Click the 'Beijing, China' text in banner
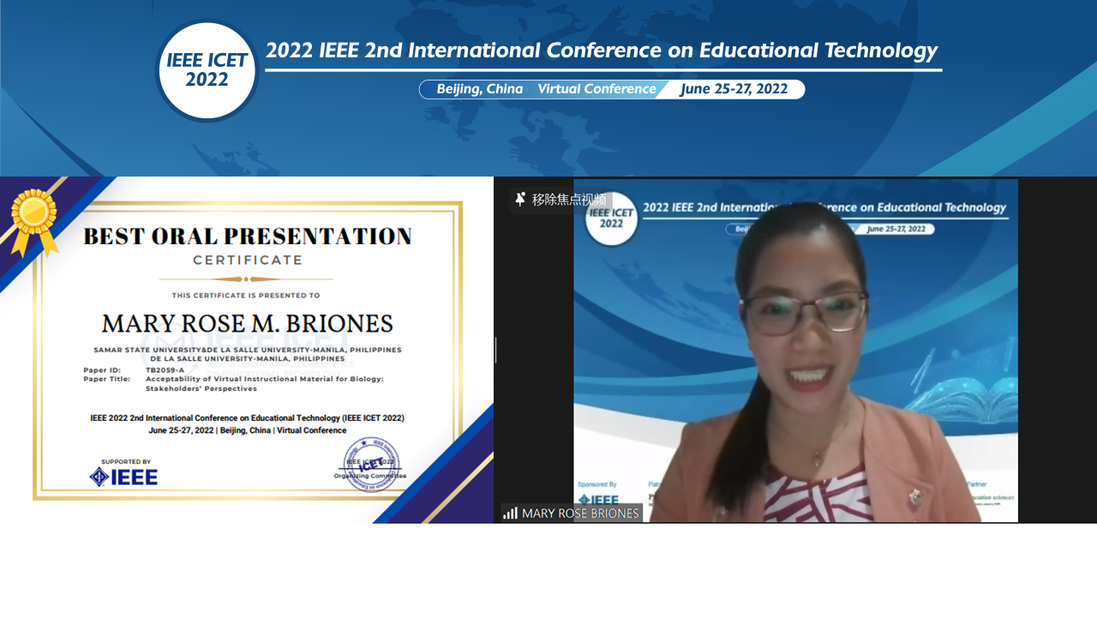Viewport: 1097px width, 617px height. (x=480, y=89)
